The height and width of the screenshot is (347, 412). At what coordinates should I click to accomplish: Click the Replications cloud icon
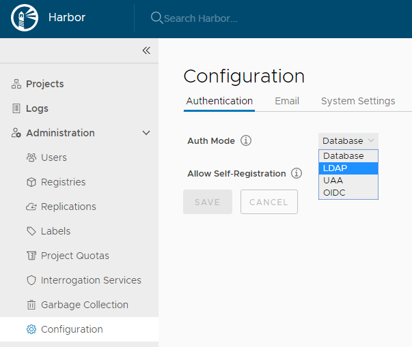pos(31,207)
